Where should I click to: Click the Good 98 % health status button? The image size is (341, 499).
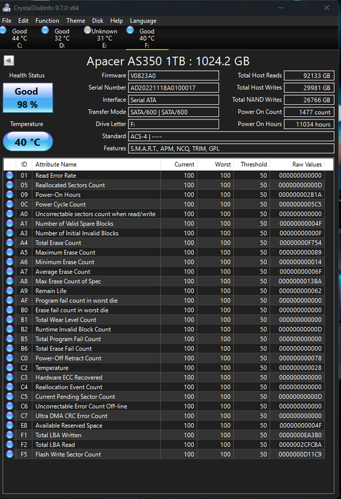(28, 98)
